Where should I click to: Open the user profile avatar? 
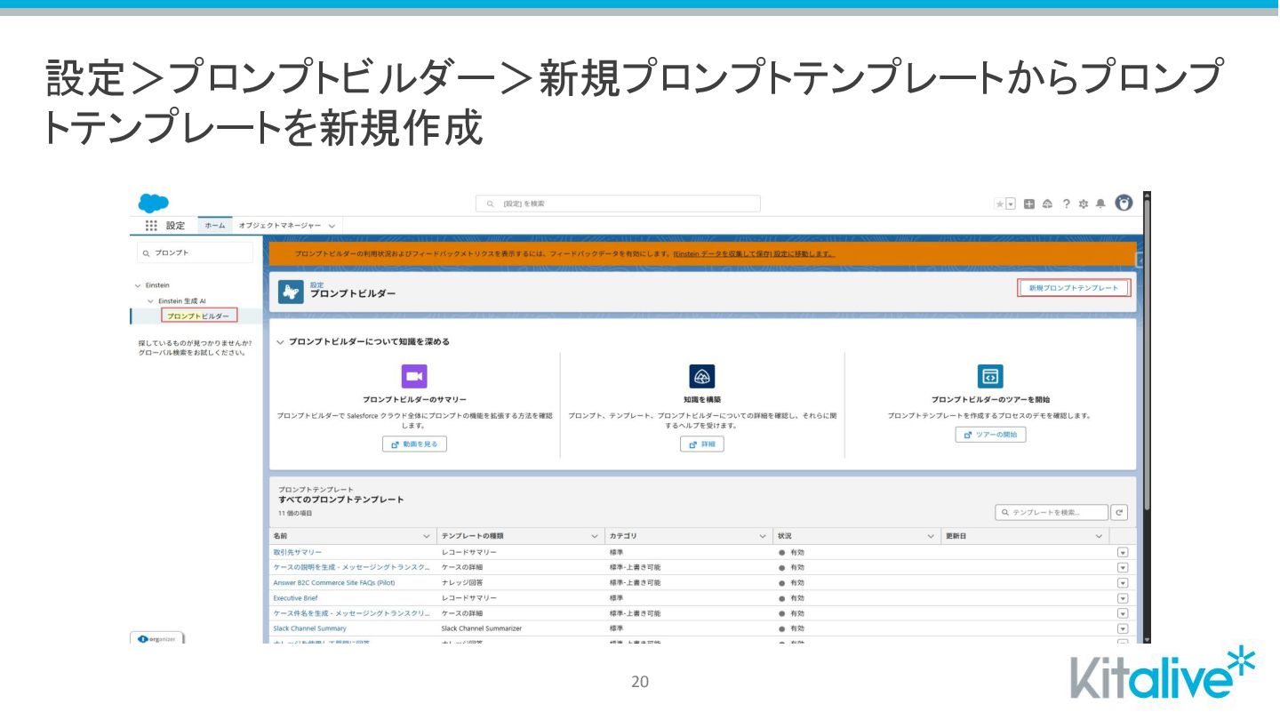tap(1124, 203)
